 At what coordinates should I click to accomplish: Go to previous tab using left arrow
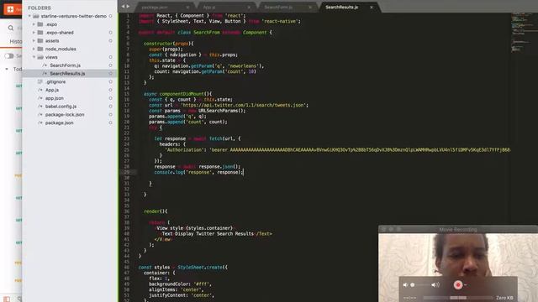pyautogui.click(x=124, y=7)
